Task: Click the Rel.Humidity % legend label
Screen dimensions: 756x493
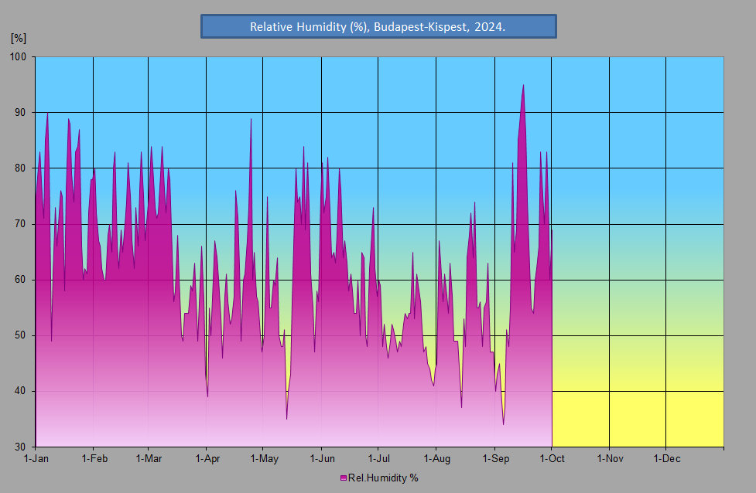Action: 383,478
